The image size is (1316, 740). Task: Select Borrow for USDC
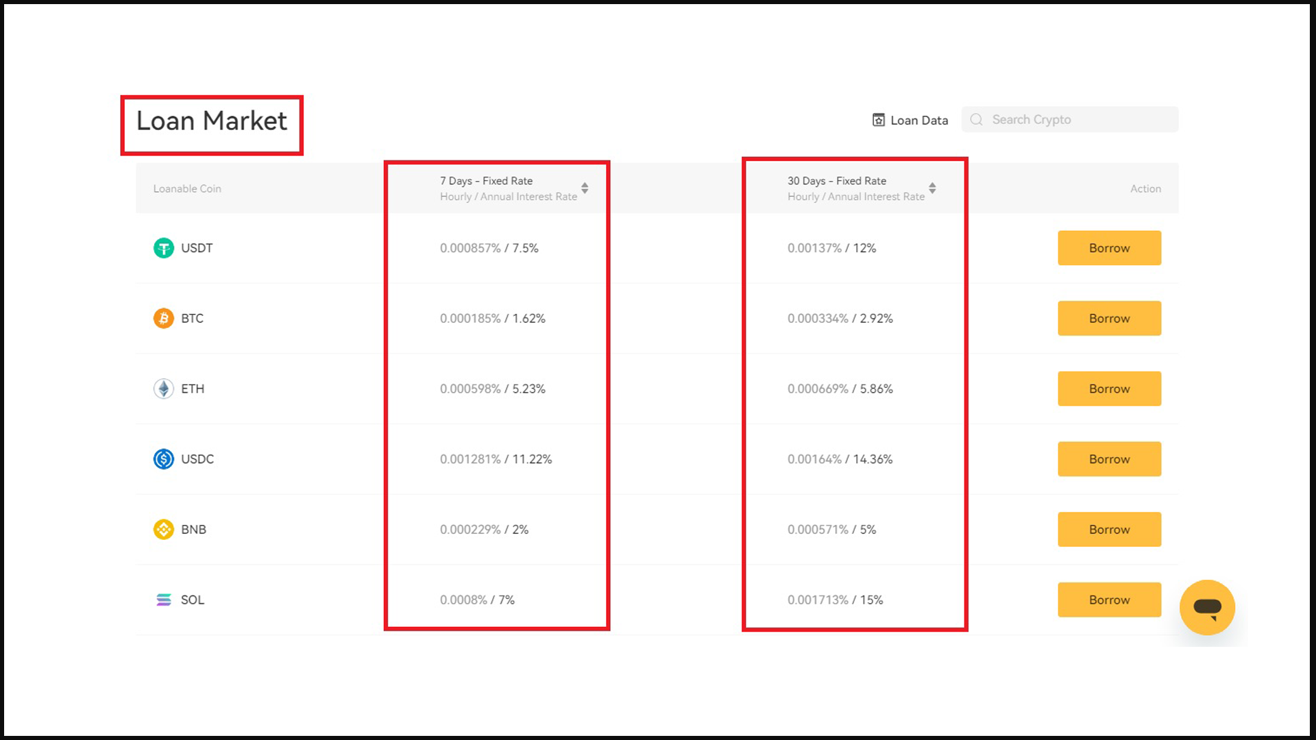pos(1109,459)
